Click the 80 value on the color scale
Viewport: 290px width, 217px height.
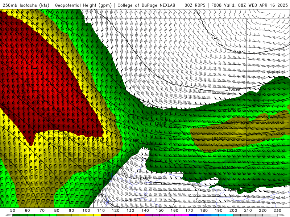pos(57,210)
